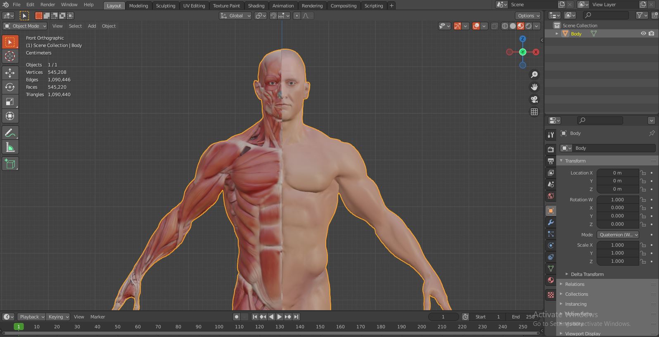Open the Render menu
This screenshot has width=659, height=337.
pyautogui.click(x=47, y=5)
